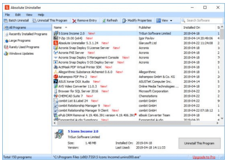Click the Acronis PXE Server icon
This screenshot has height=161, width=227.
click(x=56, y=53)
